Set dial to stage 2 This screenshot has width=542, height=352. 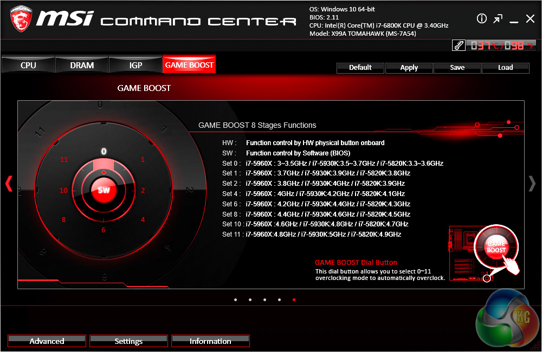point(143,190)
